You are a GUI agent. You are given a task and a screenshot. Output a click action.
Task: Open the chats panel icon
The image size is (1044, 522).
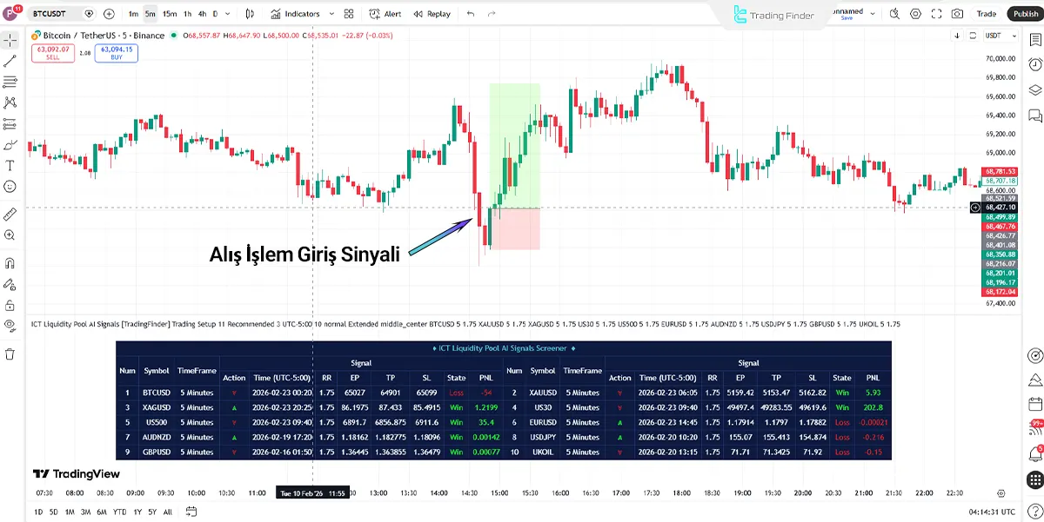pos(1035,116)
